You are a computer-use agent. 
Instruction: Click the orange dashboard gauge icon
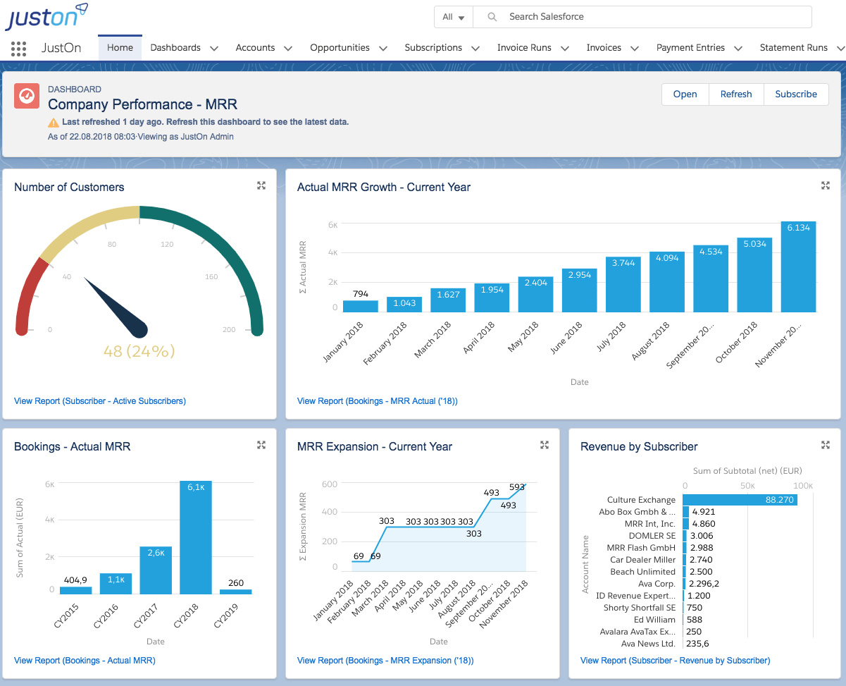tap(27, 96)
